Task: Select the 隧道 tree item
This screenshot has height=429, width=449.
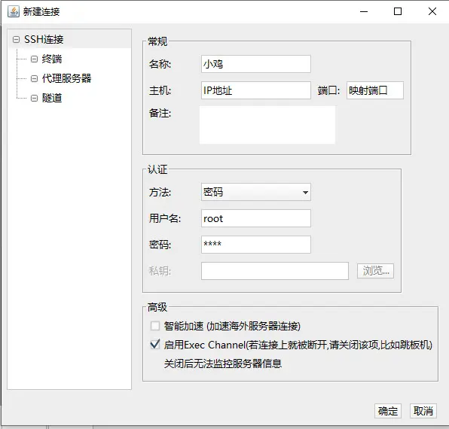Action: click(x=52, y=98)
